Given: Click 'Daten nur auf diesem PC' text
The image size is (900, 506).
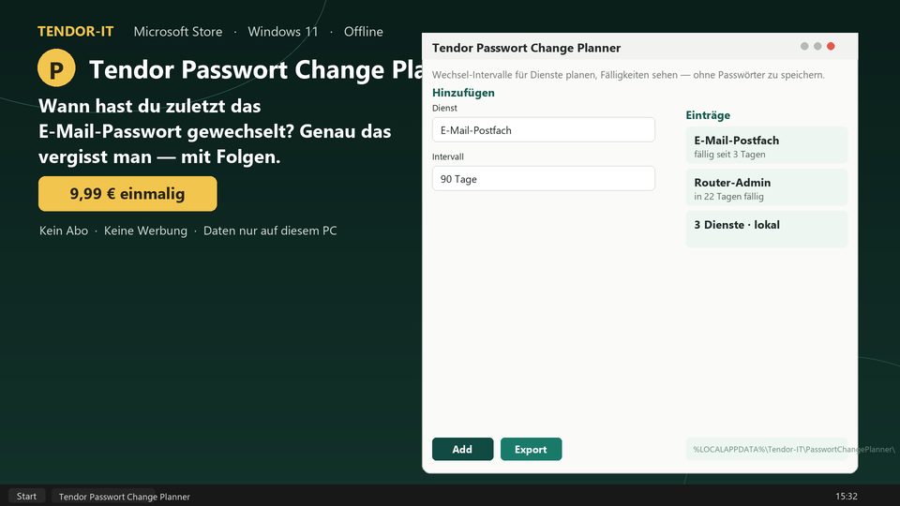Looking at the screenshot, I should [270, 231].
